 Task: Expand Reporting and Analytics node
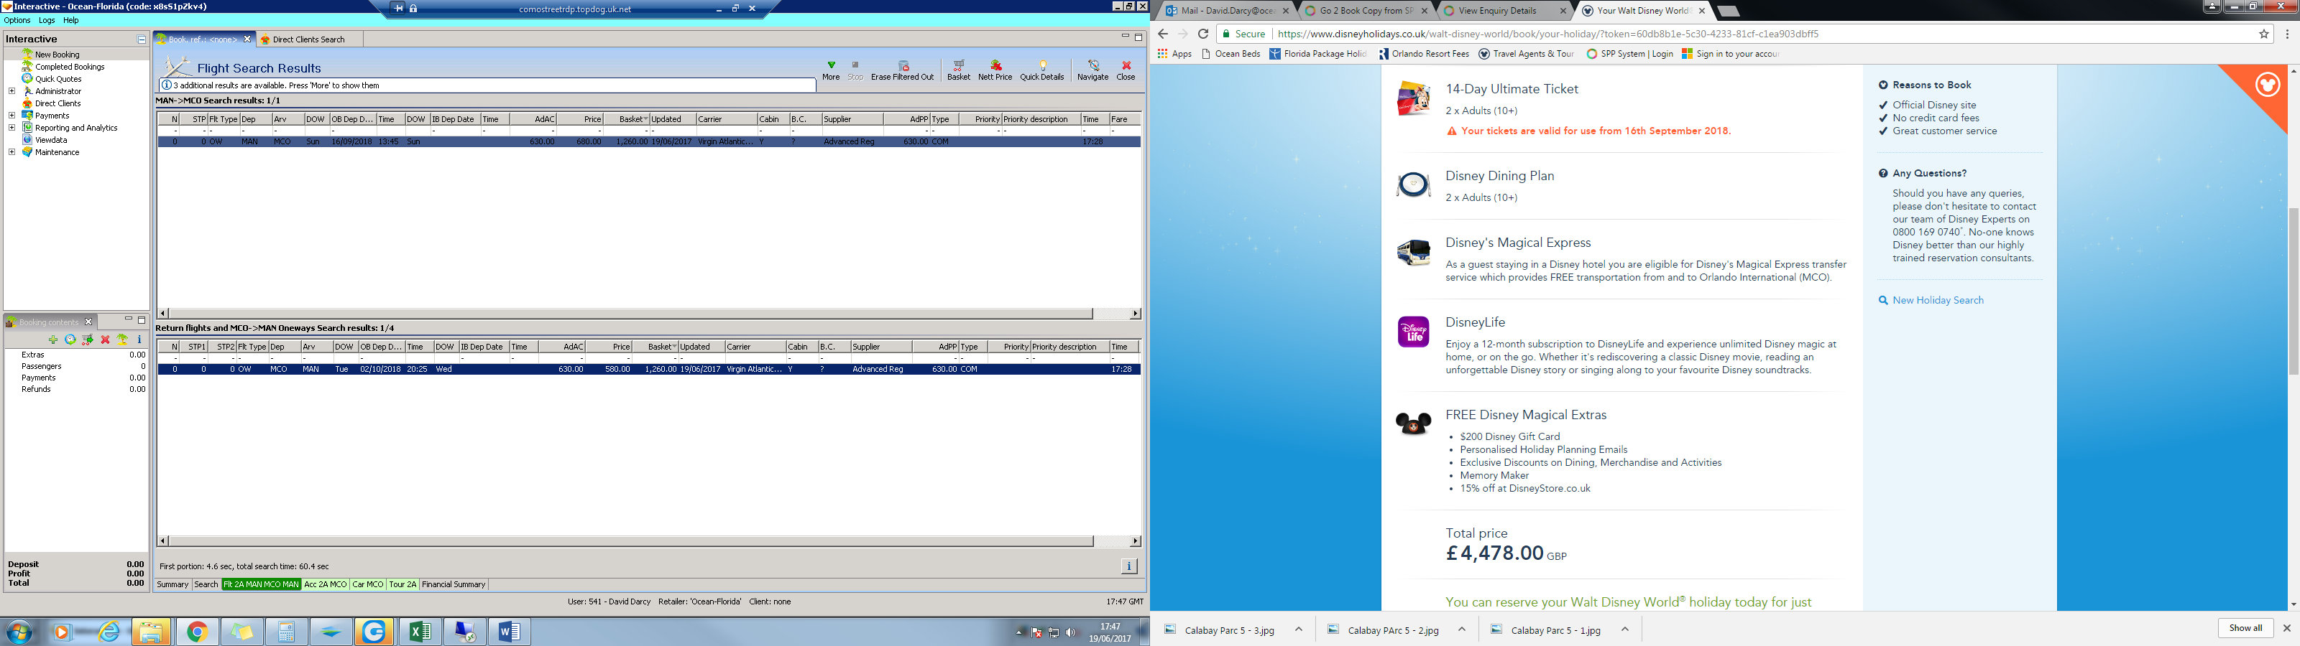point(11,128)
